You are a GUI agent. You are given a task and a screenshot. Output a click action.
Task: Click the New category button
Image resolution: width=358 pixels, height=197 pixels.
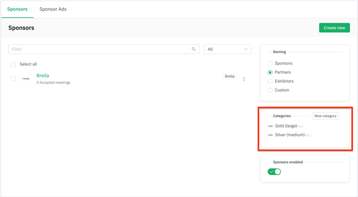pos(325,116)
